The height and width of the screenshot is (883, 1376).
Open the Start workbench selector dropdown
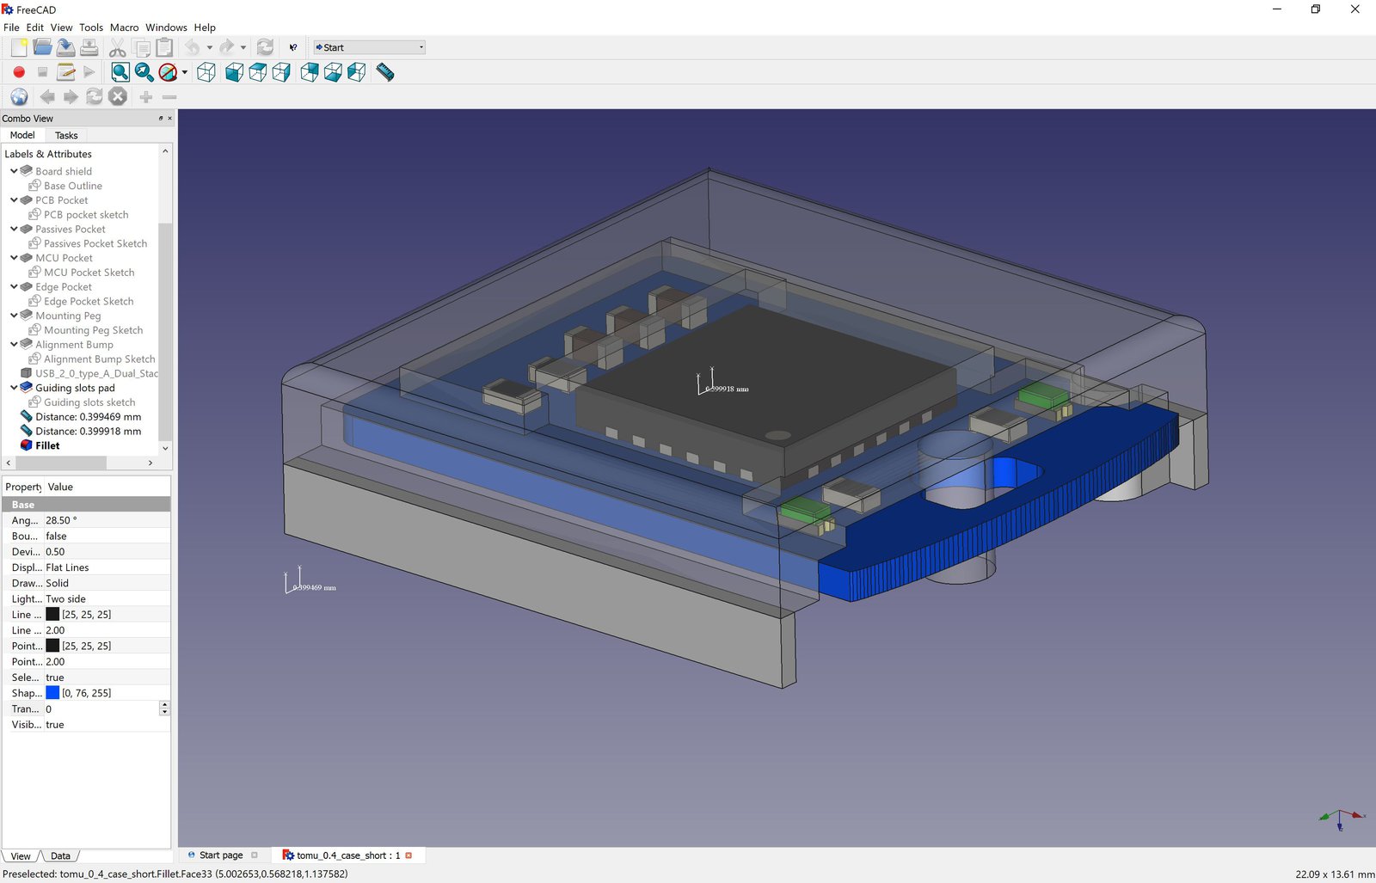click(x=370, y=48)
